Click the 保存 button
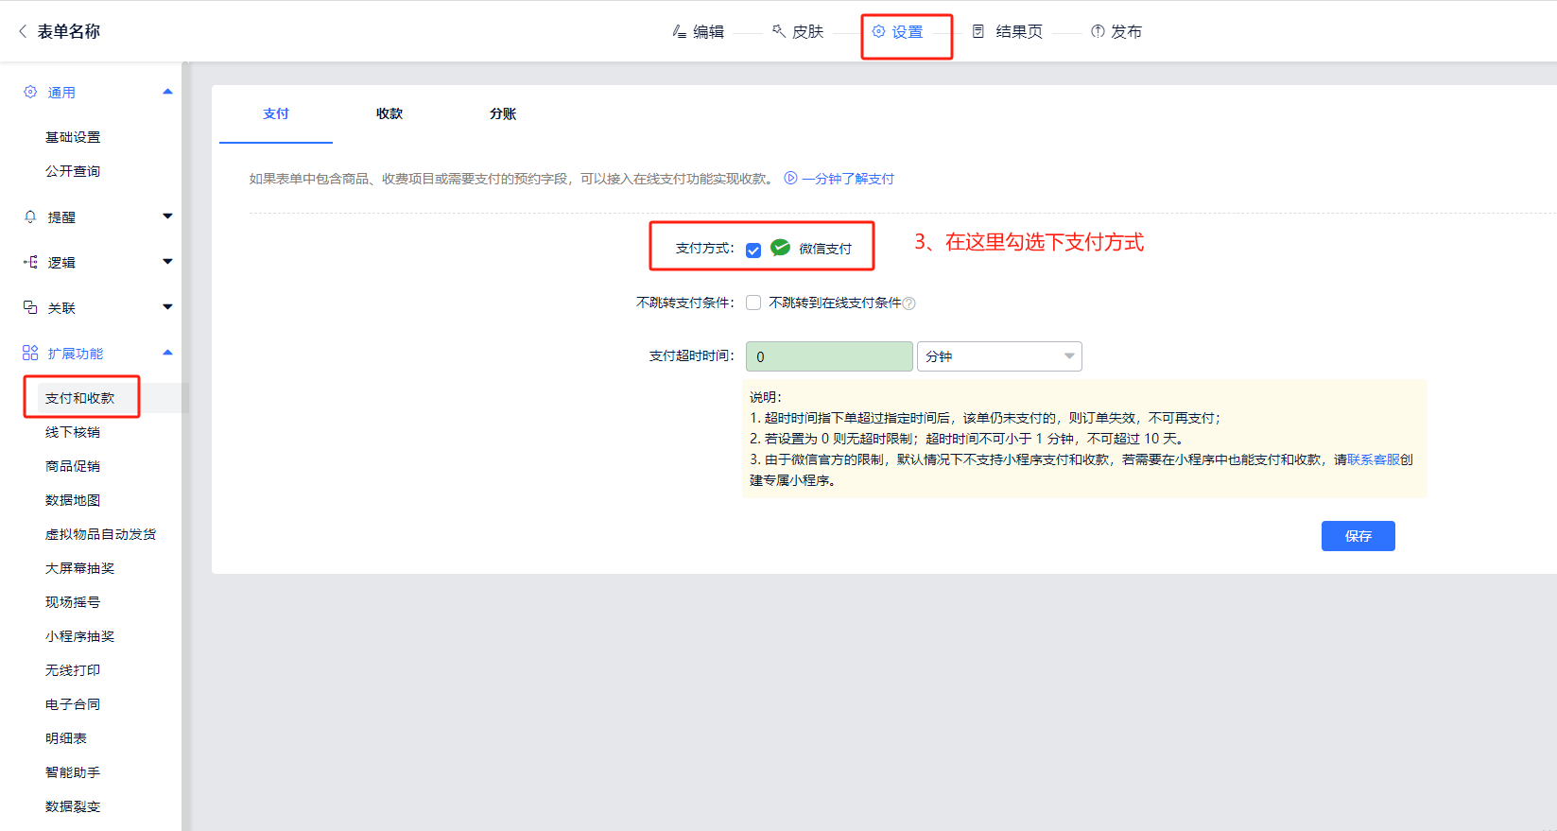 (x=1358, y=536)
